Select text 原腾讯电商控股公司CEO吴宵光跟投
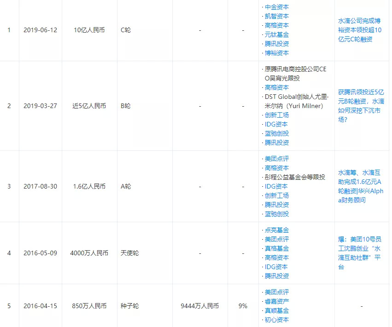The image size is (392, 327). (x=296, y=74)
